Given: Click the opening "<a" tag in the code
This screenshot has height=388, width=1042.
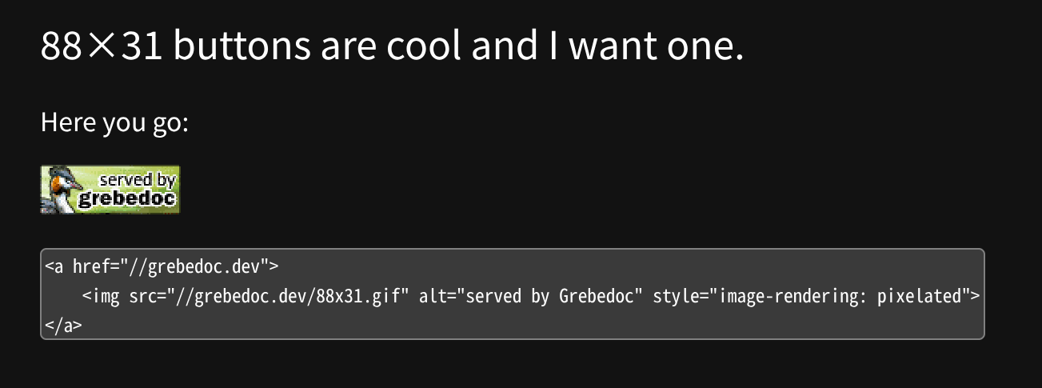Looking at the screenshot, I should [54, 266].
